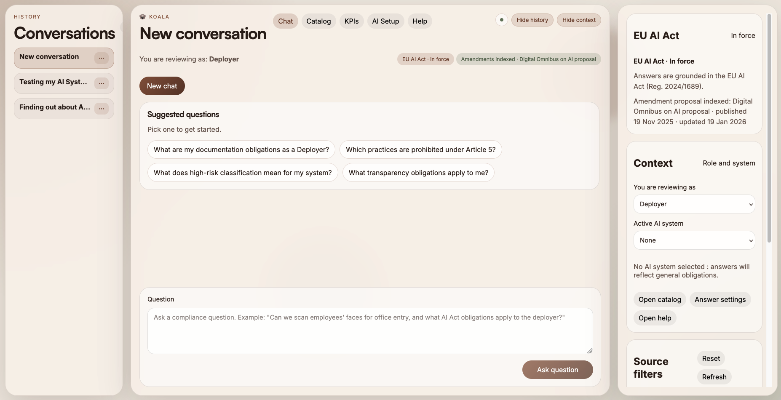Open options for Testing my AI System conversation

(x=102, y=83)
